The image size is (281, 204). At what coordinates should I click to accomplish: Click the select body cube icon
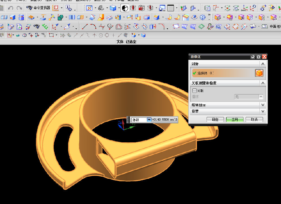click(x=259, y=73)
